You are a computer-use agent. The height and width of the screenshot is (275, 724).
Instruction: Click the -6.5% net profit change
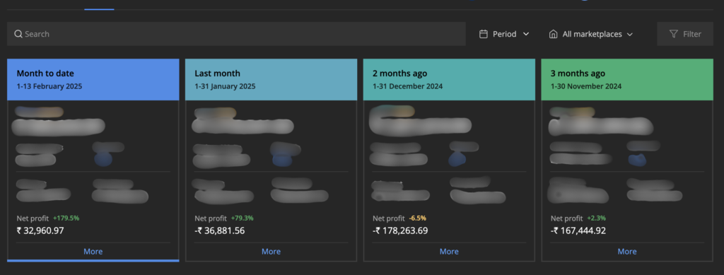point(417,218)
